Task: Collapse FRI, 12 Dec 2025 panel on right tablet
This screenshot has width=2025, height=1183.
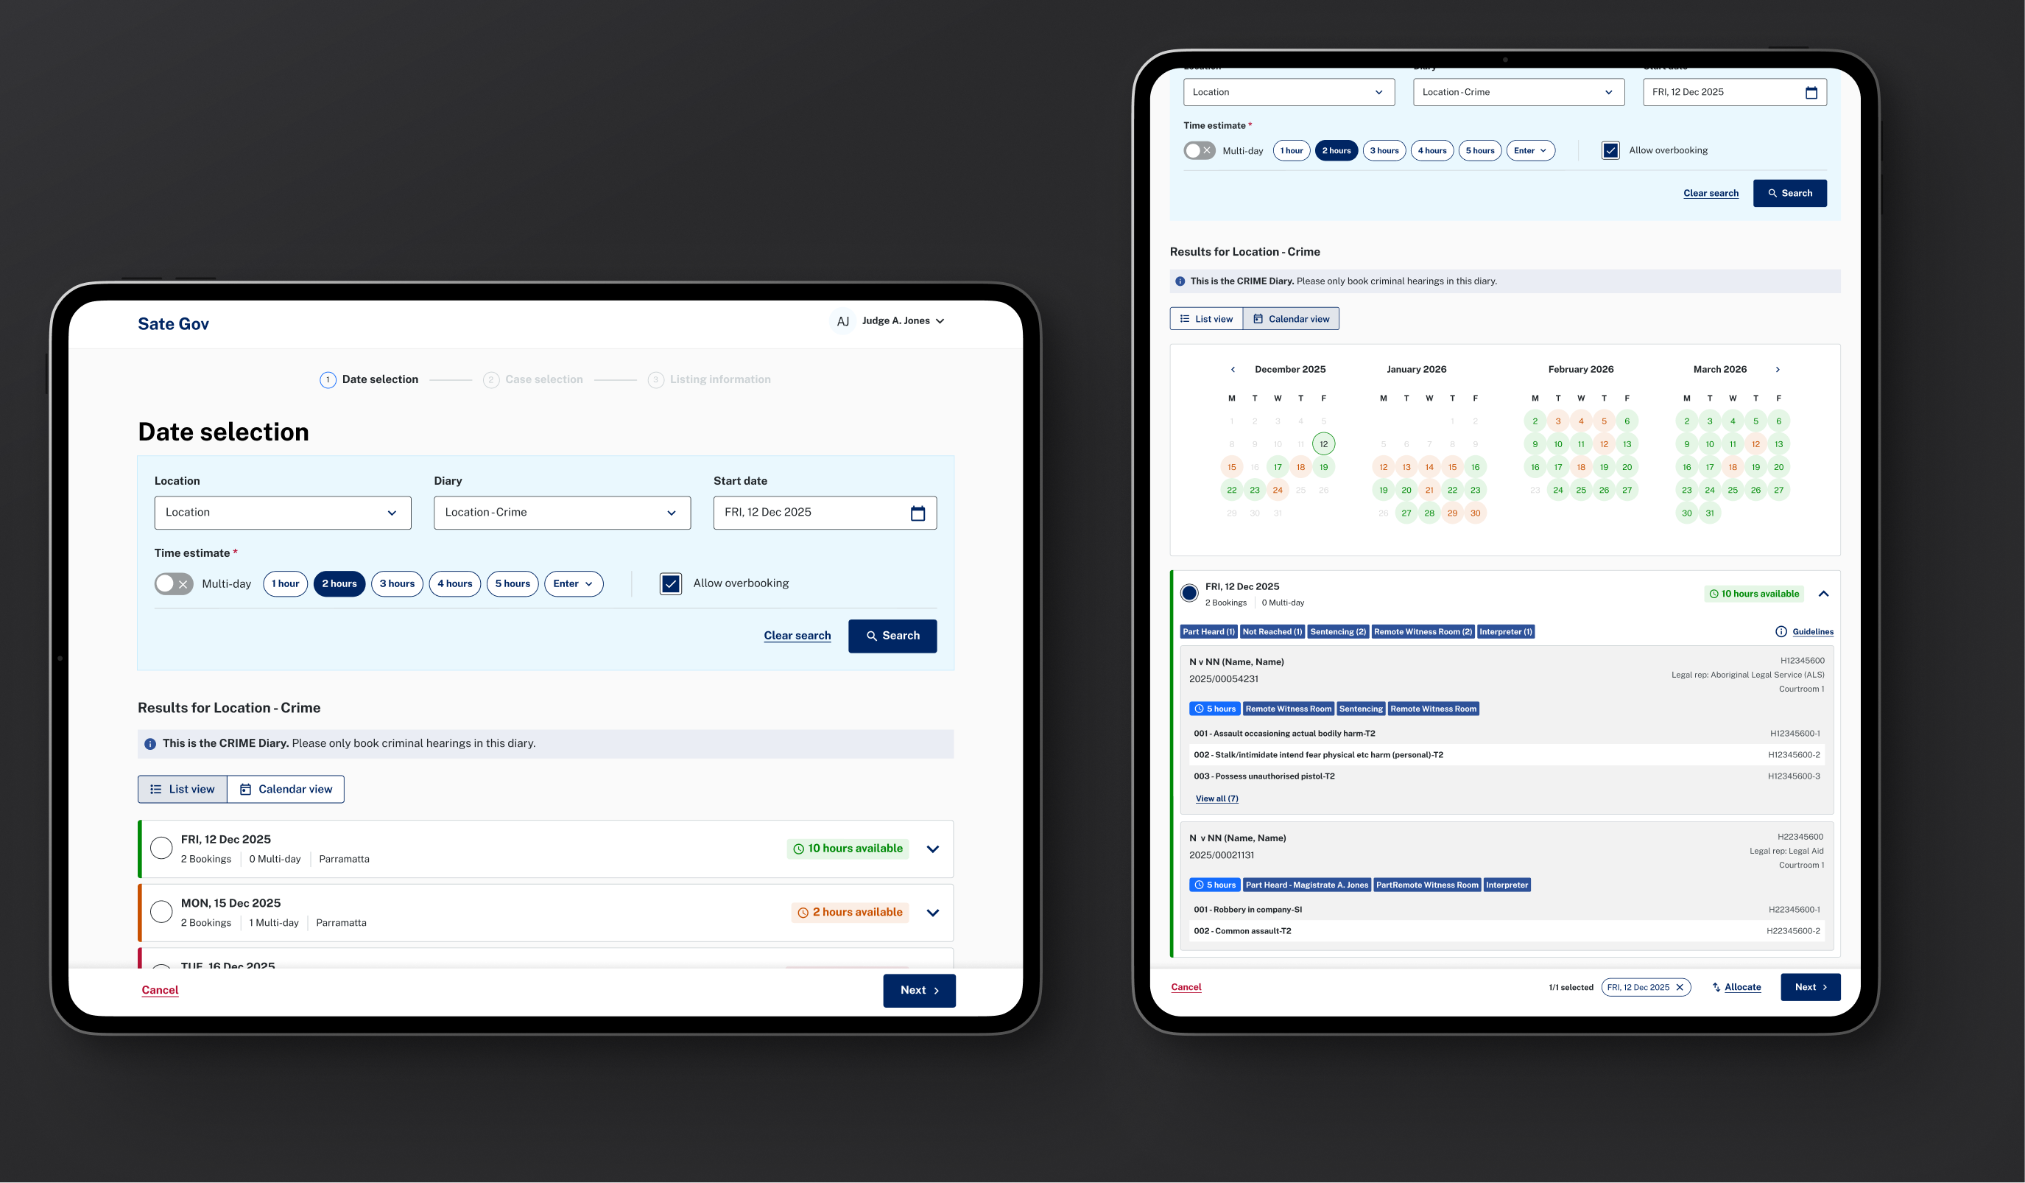Action: click(x=1823, y=594)
